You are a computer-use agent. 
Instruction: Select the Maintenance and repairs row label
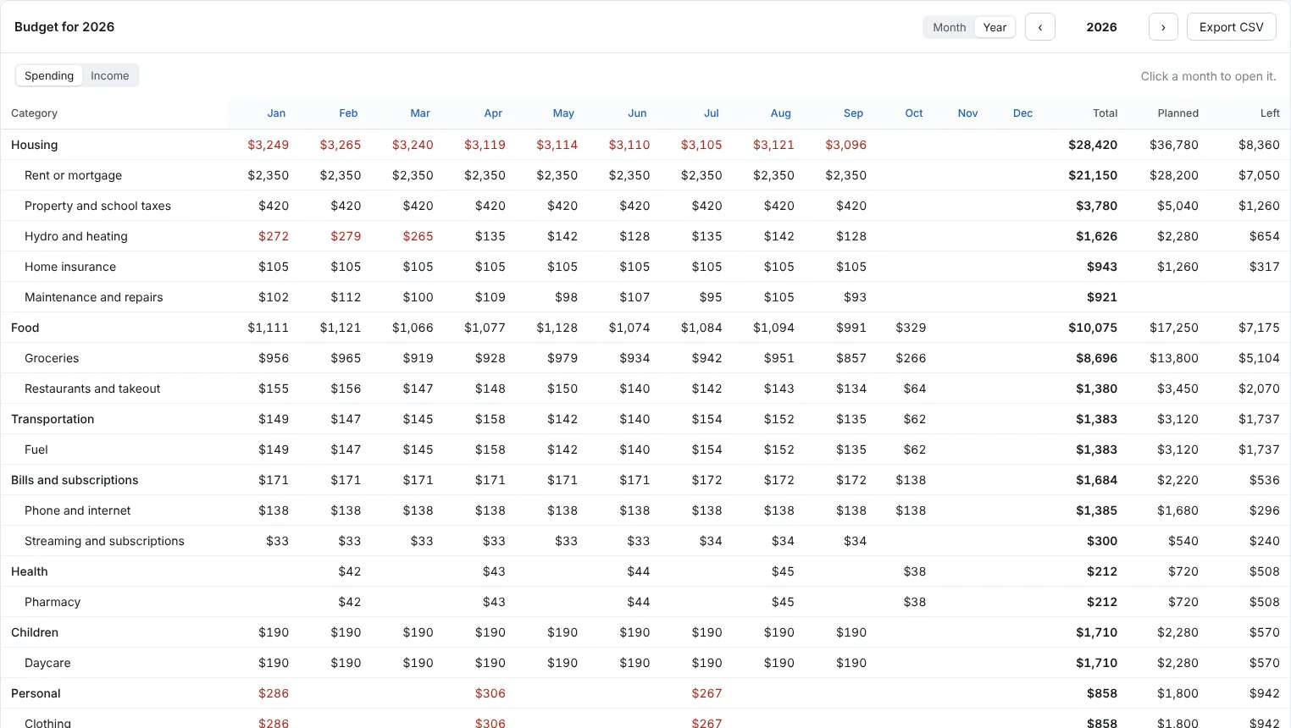94,297
